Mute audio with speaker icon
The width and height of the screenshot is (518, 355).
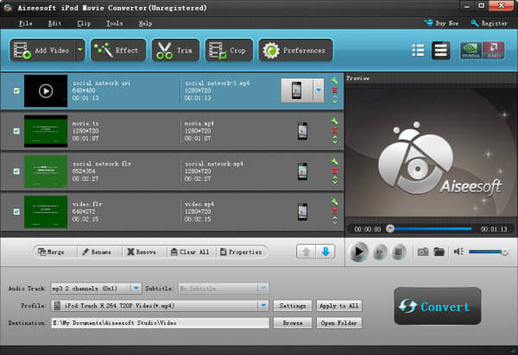click(x=458, y=252)
